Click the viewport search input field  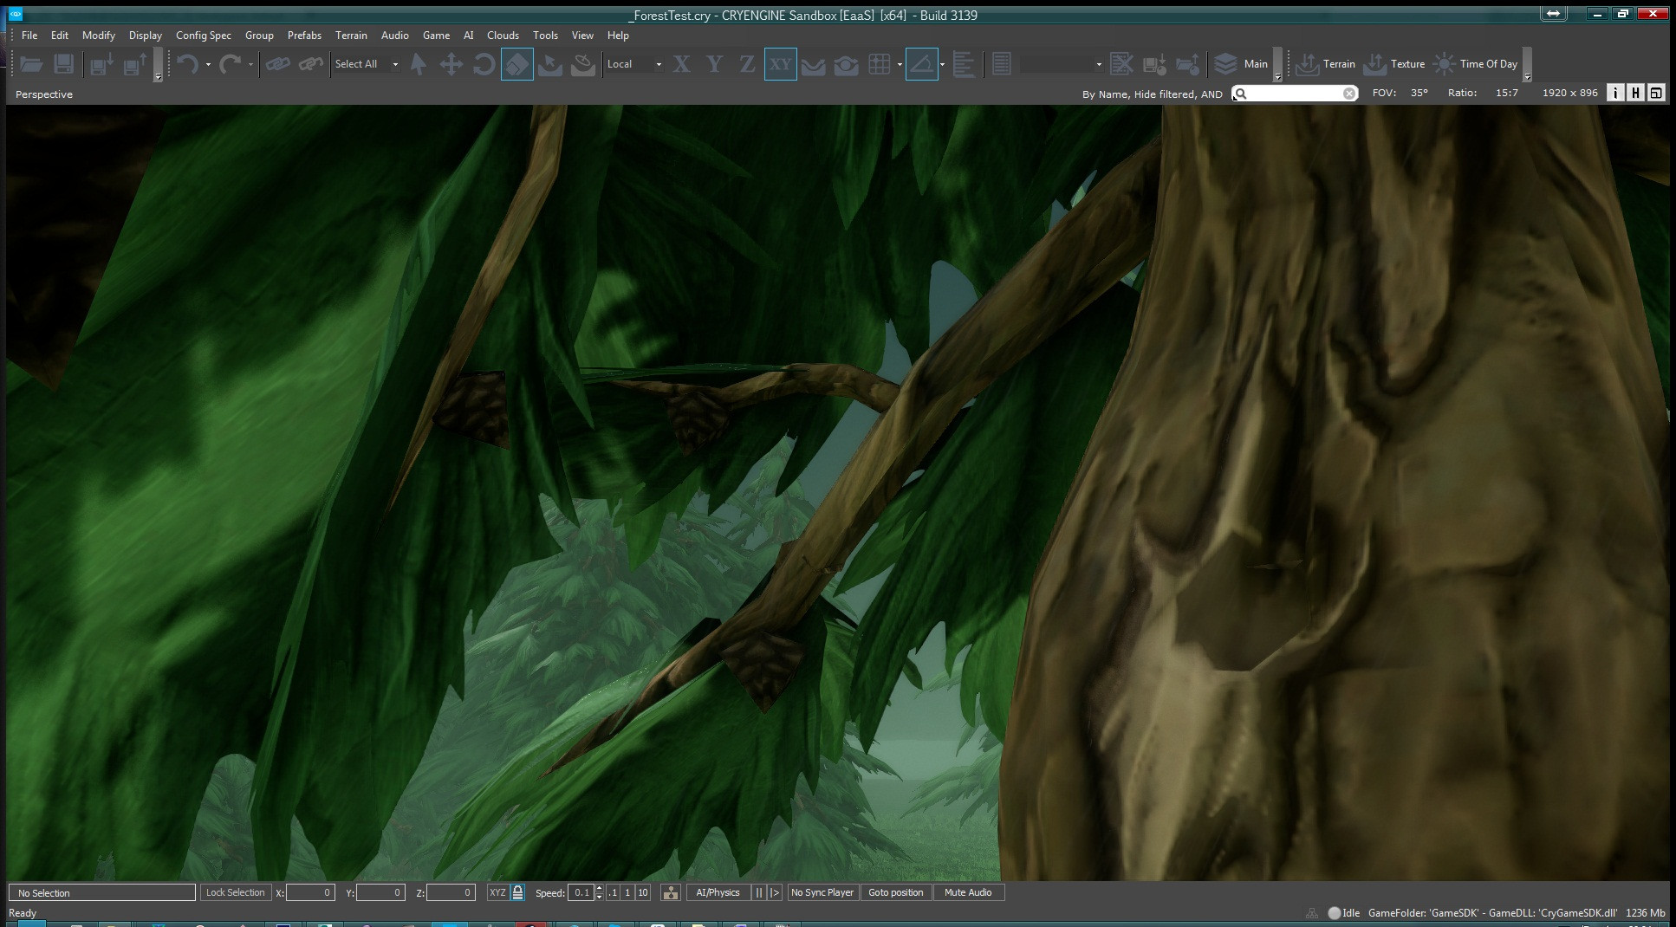1295,94
